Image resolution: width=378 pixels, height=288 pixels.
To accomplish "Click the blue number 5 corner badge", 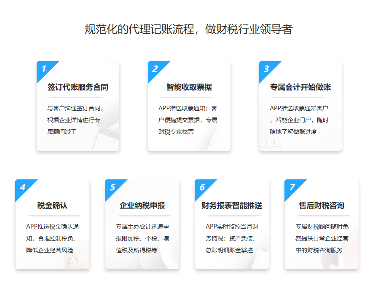I will pyautogui.click(x=113, y=187).
